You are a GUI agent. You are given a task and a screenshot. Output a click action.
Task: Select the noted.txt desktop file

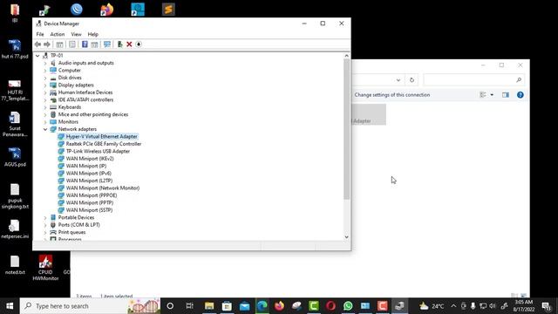click(x=15, y=265)
